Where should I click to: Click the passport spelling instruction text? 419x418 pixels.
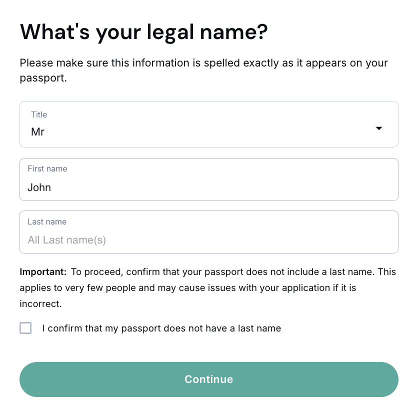203,64
